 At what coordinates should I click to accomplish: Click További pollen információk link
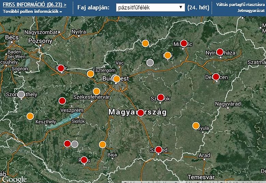[x=32, y=11]
